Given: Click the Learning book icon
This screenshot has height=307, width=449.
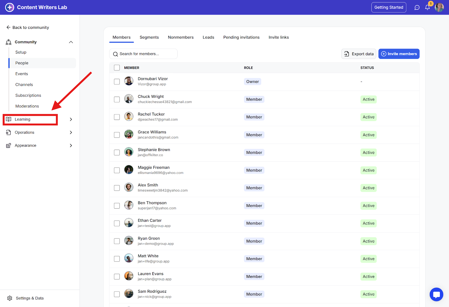Looking at the screenshot, I should tap(9, 119).
